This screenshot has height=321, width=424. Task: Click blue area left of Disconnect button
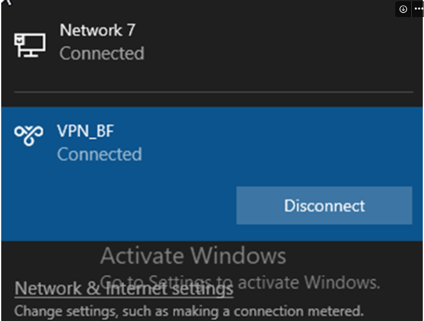pos(122,206)
